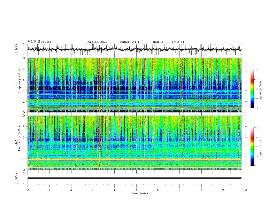Click time axis tick label "5"
Screen dimensions: 276x213
(x=136, y=190)
